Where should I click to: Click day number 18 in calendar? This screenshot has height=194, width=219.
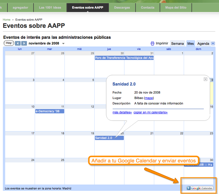point(62,133)
